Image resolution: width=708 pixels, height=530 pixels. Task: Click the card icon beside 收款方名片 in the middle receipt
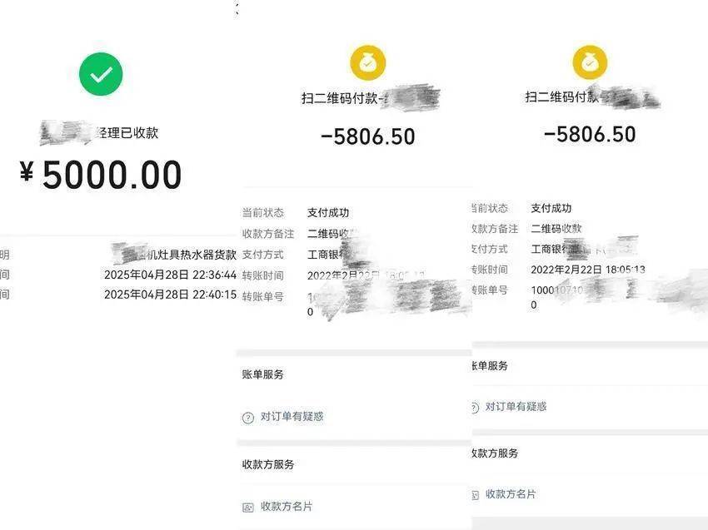pos(248,508)
